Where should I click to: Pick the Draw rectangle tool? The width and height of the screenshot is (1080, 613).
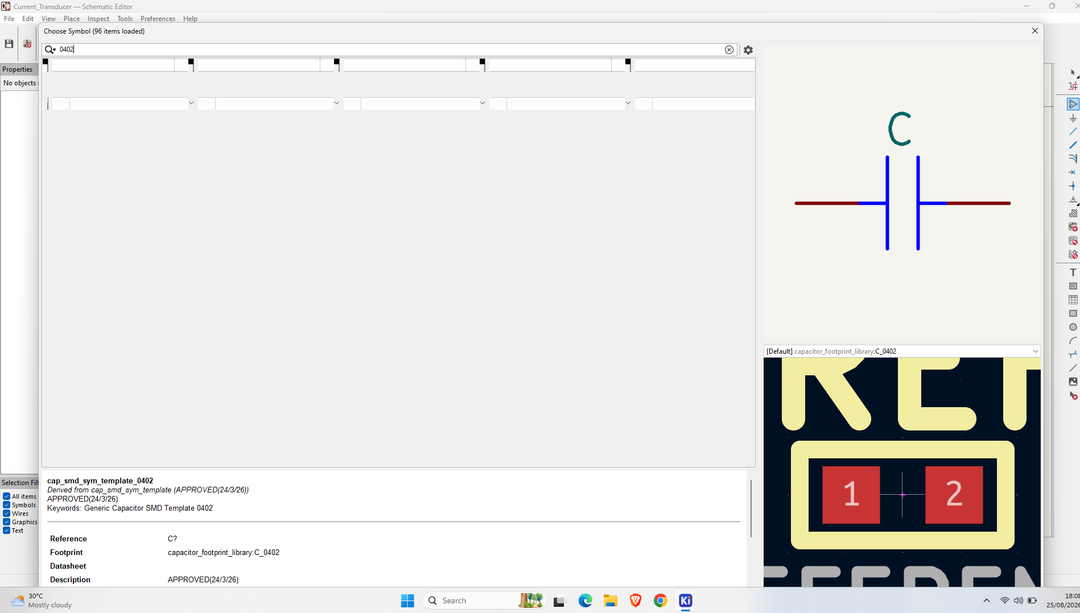1073,313
